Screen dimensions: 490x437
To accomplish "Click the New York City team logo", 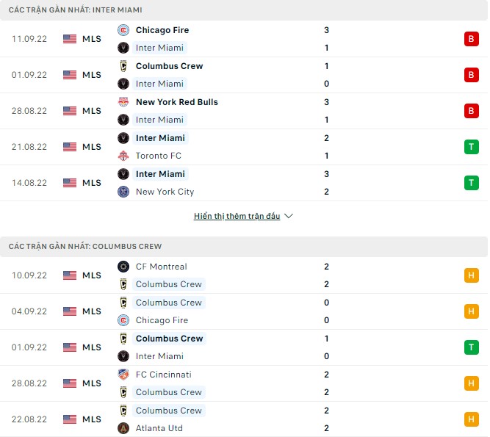I will tap(123, 192).
